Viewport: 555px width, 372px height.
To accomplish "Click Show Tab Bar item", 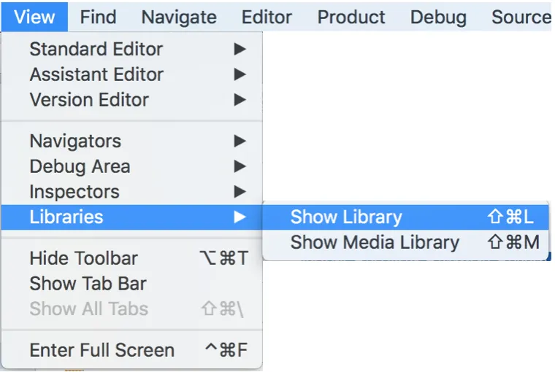I will click(x=88, y=283).
